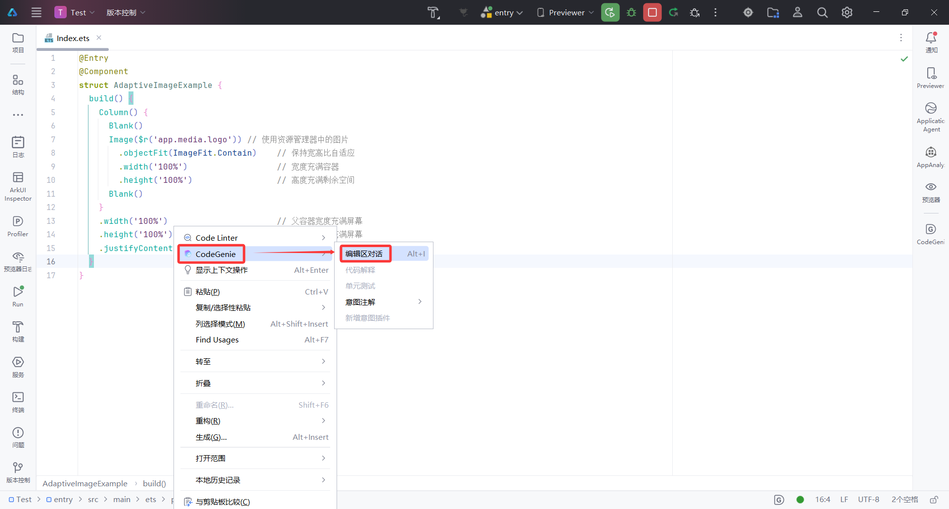Show the 构建 tool window
Image resolution: width=949 pixels, height=509 pixels.
tap(18, 332)
